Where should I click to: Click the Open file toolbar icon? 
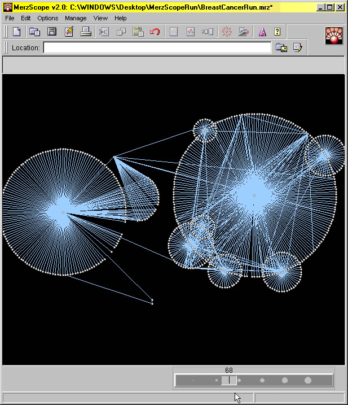34,32
